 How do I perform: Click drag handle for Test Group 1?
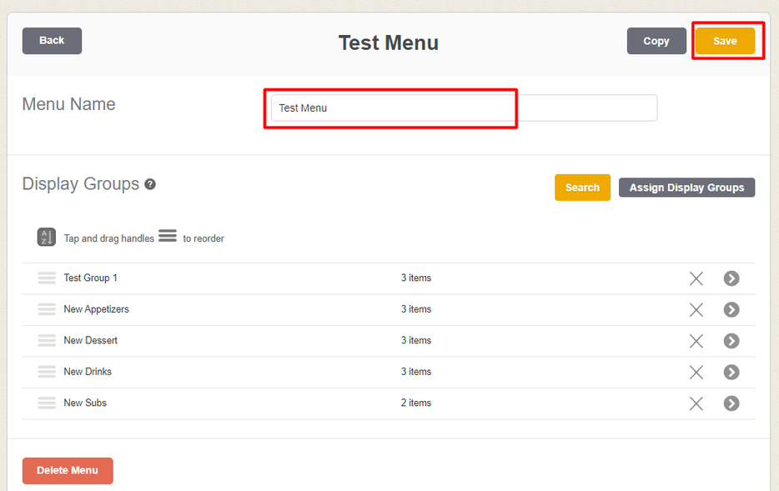(x=47, y=278)
